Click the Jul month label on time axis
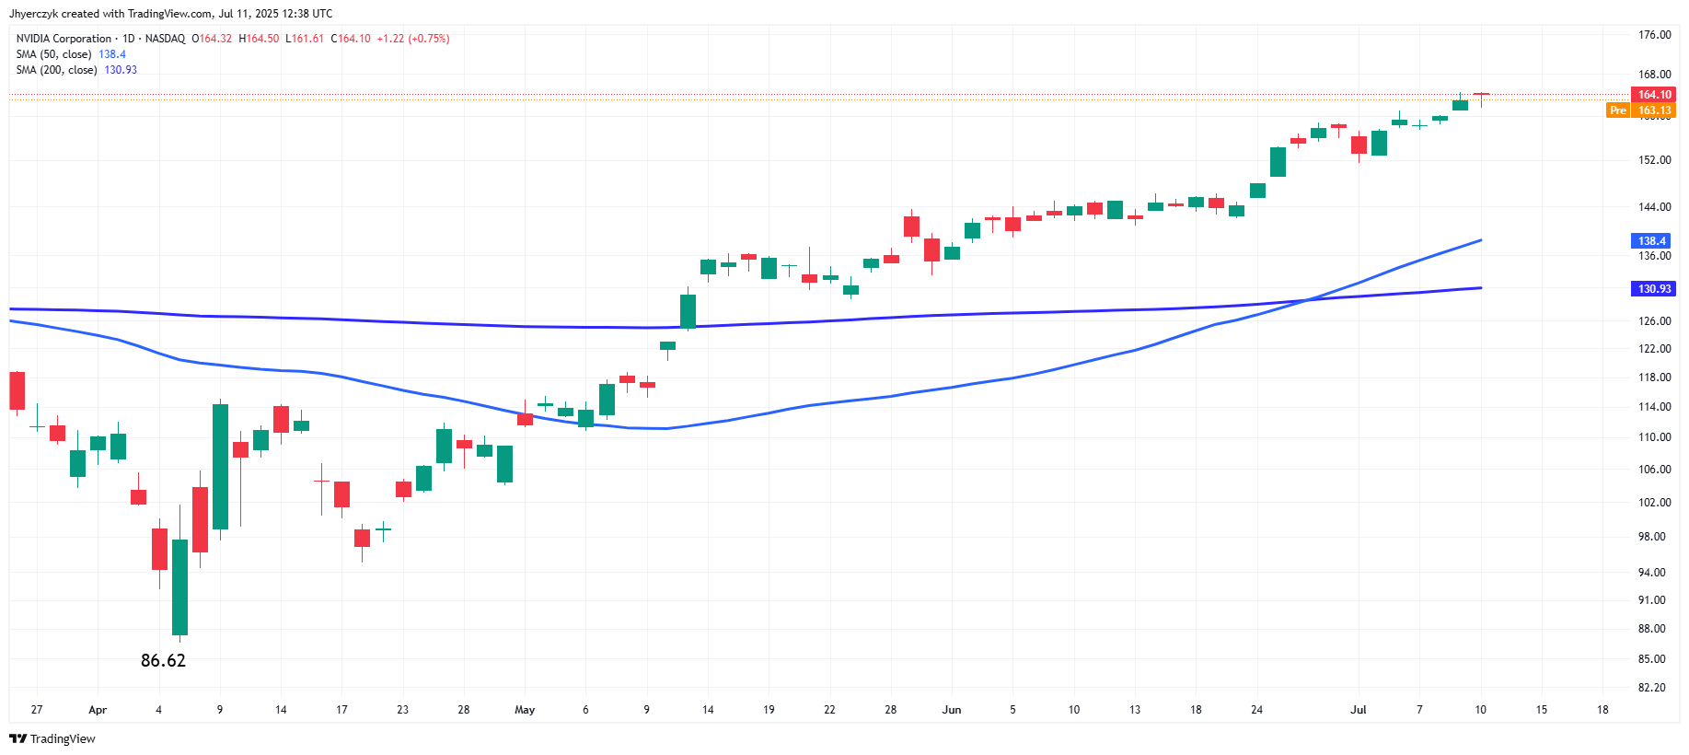This screenshot has height=755, width=1689. (1359, 710)
